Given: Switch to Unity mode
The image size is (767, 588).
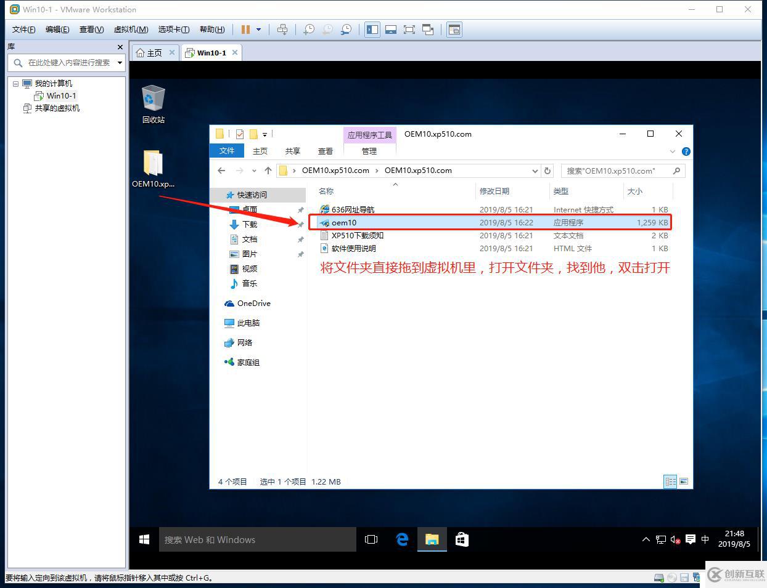Looking at the screenshot, I should point(427,29).
